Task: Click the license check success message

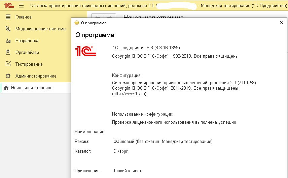Action: [174, 122]
